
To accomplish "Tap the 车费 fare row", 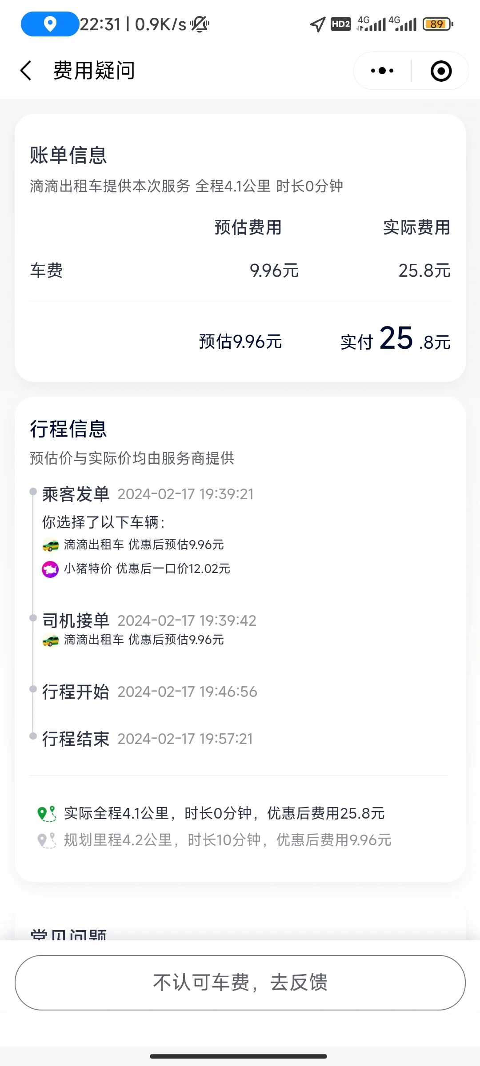I will (x=240, y=270).
